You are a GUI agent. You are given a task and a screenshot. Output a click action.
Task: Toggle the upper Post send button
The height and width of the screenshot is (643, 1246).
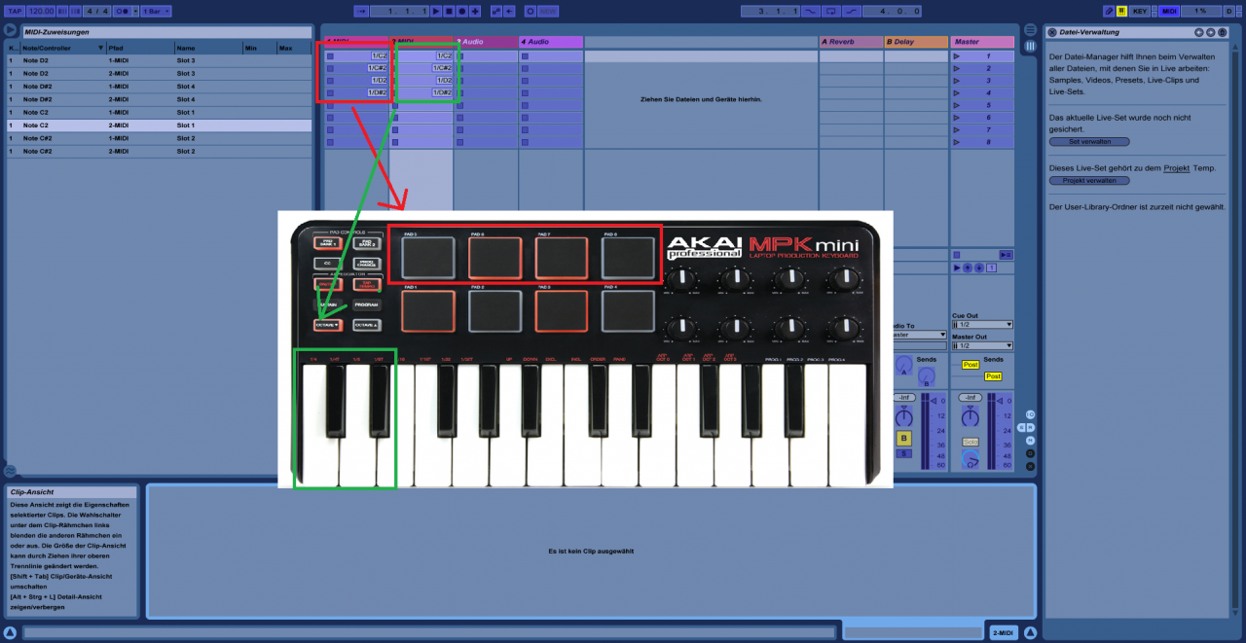point(971,365)
